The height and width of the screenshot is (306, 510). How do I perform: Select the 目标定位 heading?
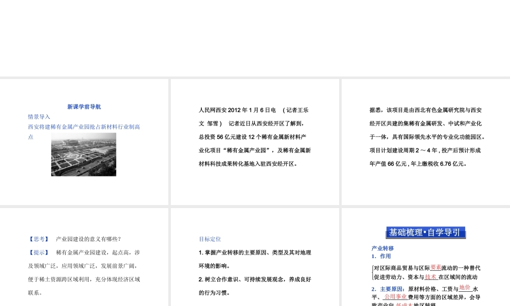point(210,239)
